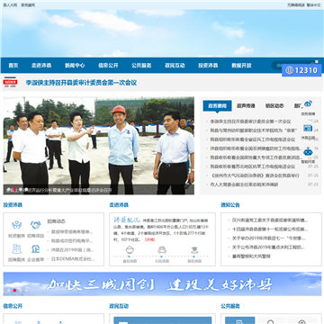Open the headline about 县委审计委员会 meeting
324x324 pixels.
click(x=81, y=83)
